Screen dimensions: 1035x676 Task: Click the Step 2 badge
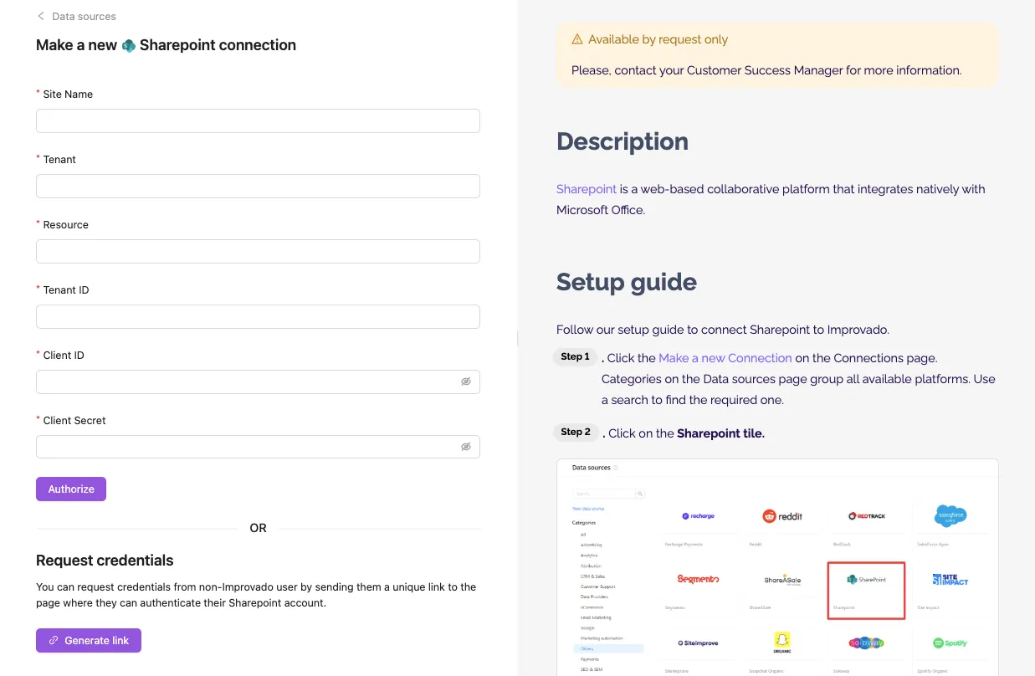pyautogui.click(x=576, y=433)
